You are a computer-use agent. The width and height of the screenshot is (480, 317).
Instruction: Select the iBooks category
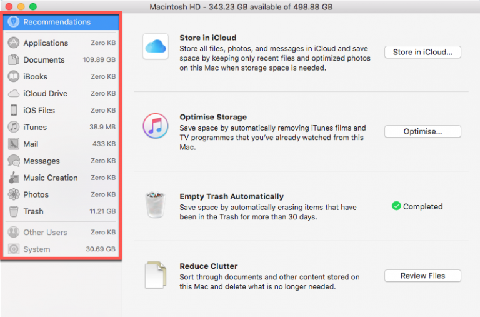61,76
